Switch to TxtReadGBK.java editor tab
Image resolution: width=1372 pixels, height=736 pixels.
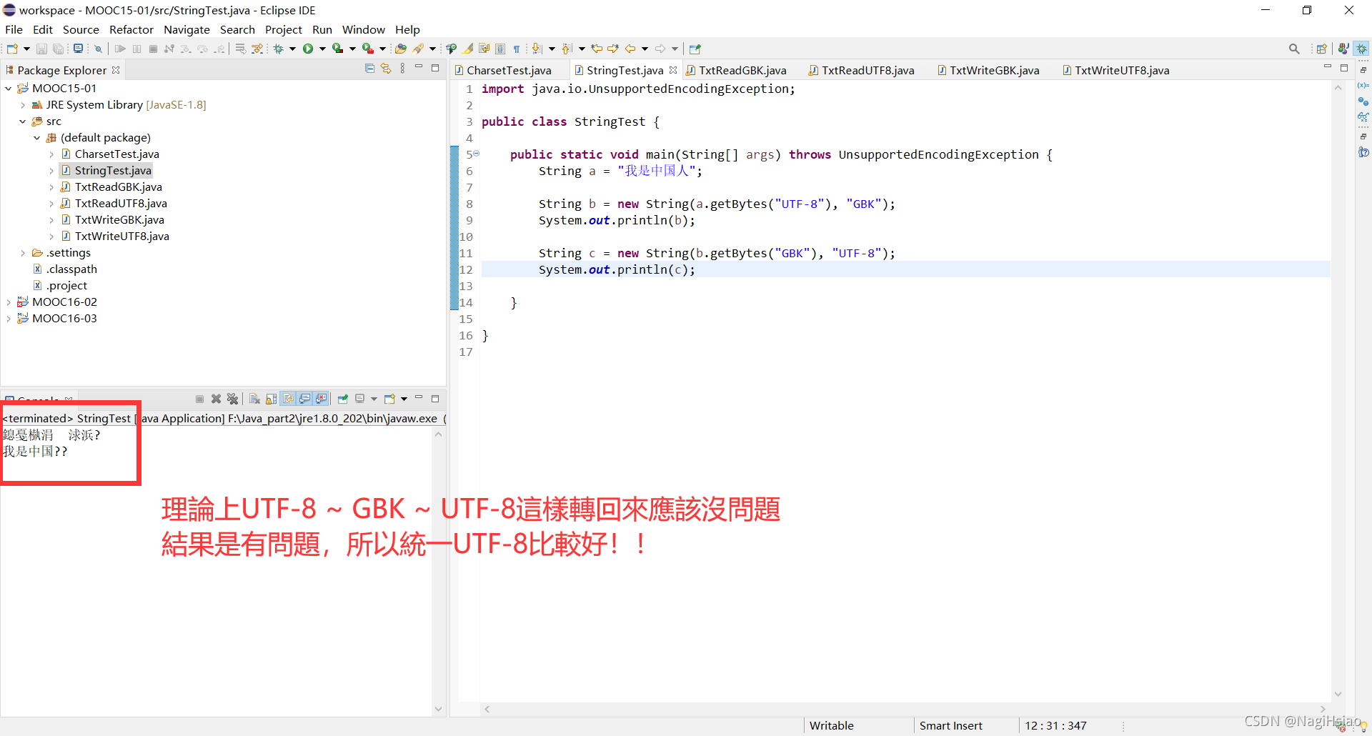click(742, 70)
